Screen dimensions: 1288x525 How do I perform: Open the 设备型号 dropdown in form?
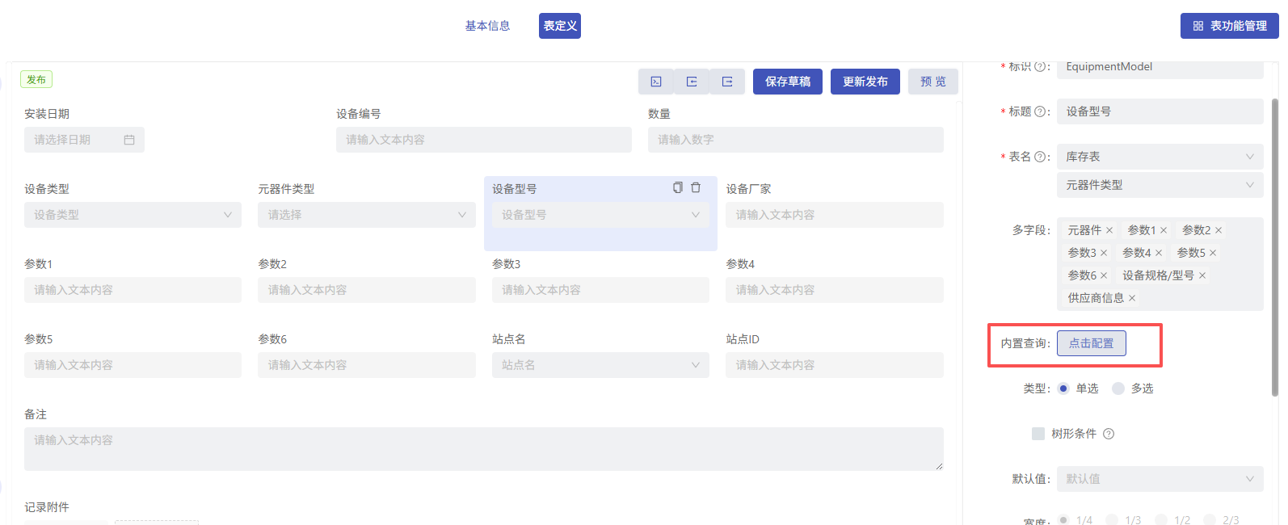point(600,215)
